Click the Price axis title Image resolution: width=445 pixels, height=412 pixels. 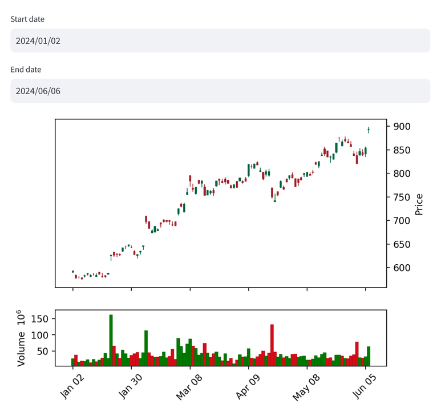419,204
